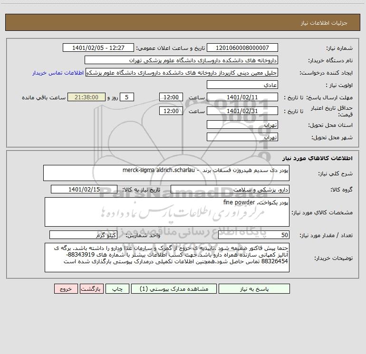The width and height of the screenshot is (366, 354).
Task: Click the announcement date field 1401/02/05 - 12:27
Action: click(98, 48)
